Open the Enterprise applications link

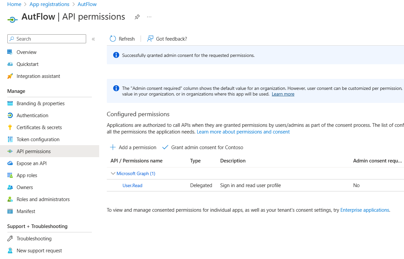coord(364,210)
